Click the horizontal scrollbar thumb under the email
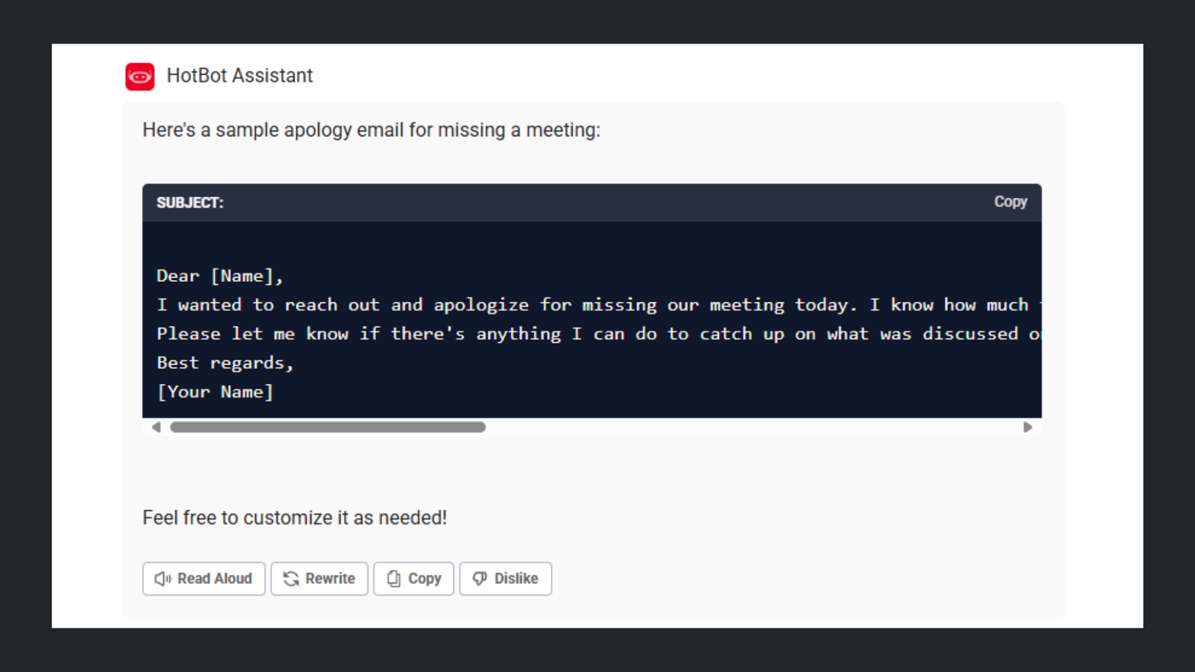Image resolution: width=1195 pixels, height=672 pixels. coord(327,427)
